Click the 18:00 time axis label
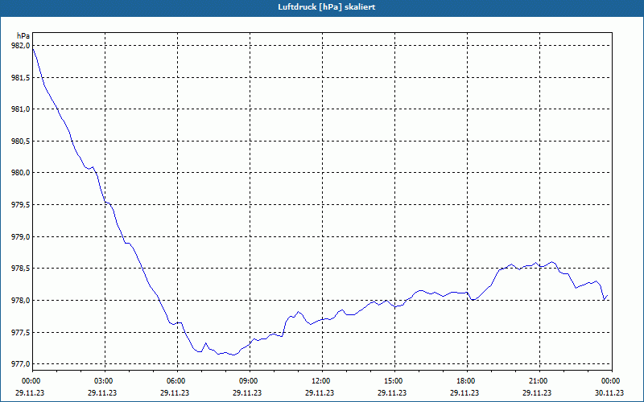Screen dimensions: 644x402 coord(465,381)
